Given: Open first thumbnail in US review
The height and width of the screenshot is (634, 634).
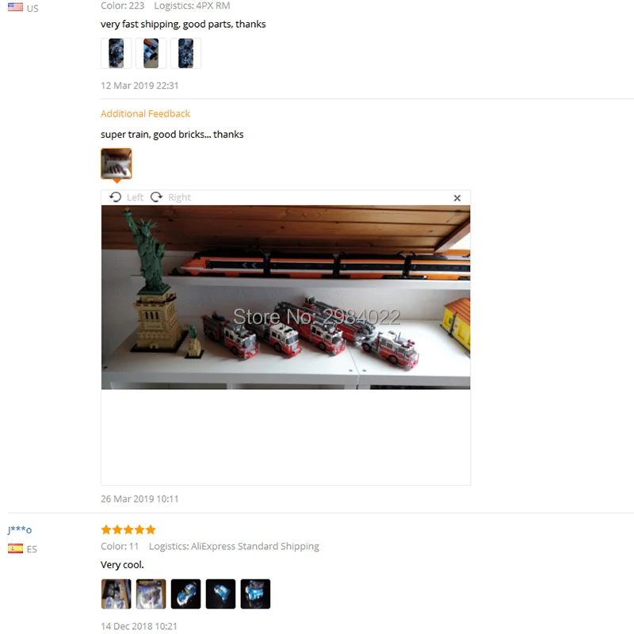Looking at the screenshot, I should [116, 53].
